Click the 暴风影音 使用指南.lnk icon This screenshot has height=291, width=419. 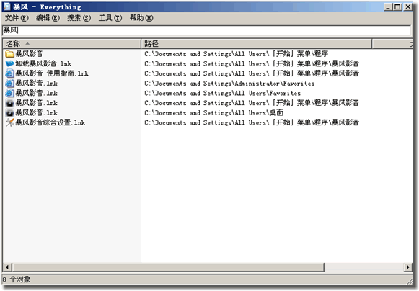[9, 73]
